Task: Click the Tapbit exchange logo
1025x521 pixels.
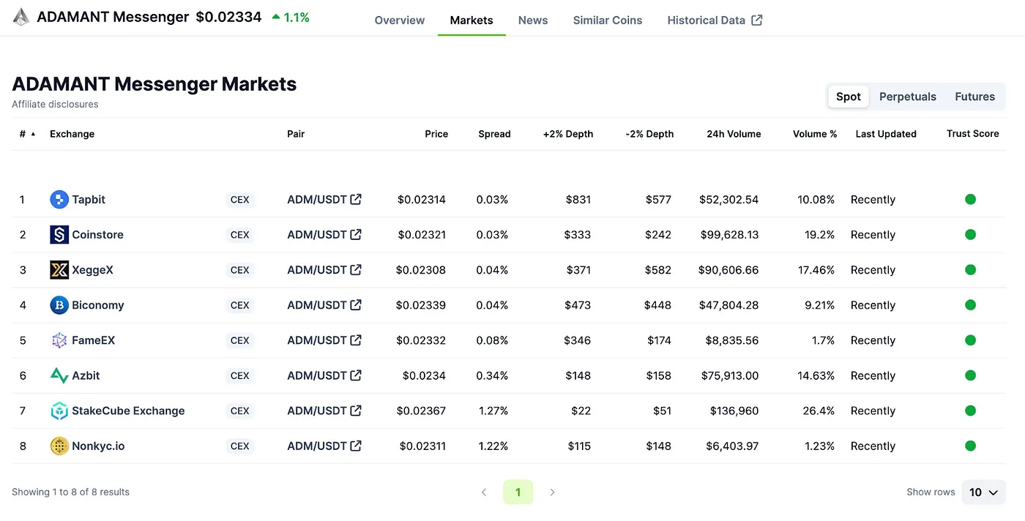Action: pyautogui.click(x=59, y=199)
